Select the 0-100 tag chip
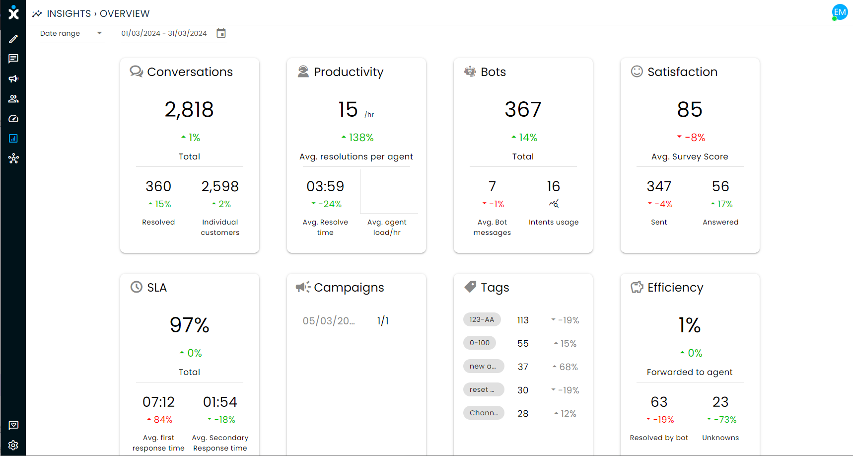 (x=480, y=343)
